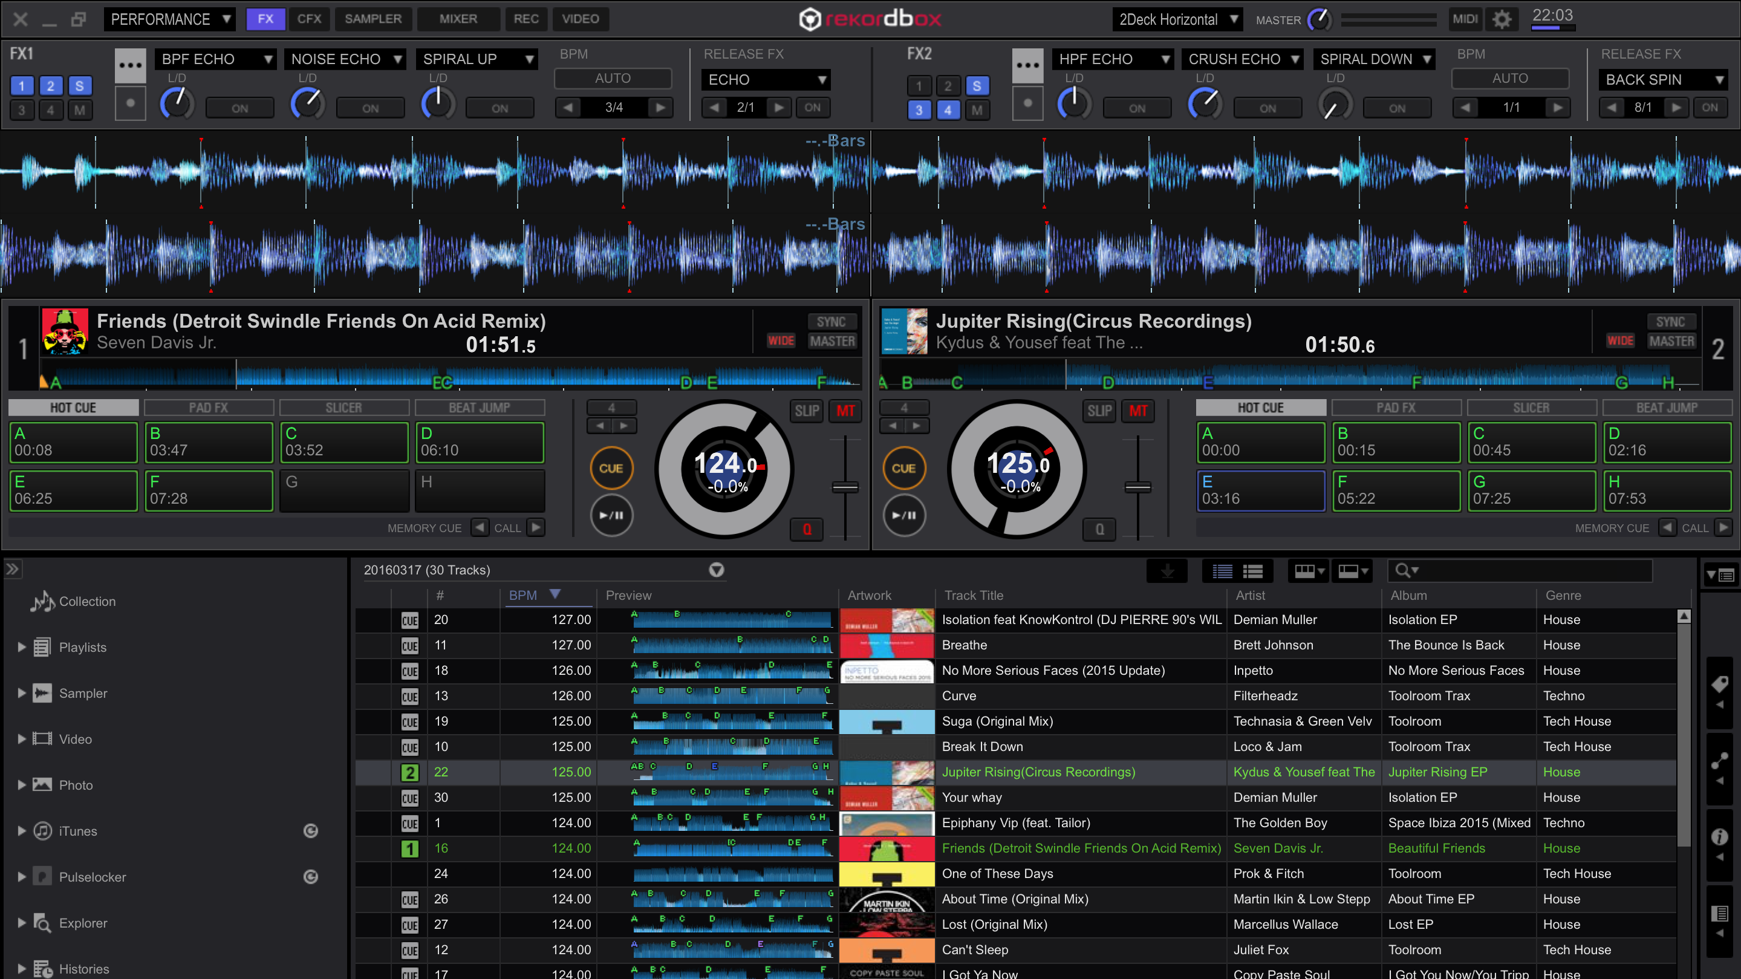The height and width of the screenshot is (979, 1741).
Task: Step FX1 BPM beat value forward
Action: coord(660,108)
